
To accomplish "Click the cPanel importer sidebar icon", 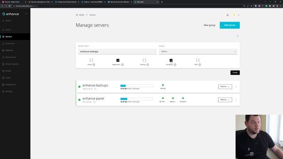I will pos(3,64).
